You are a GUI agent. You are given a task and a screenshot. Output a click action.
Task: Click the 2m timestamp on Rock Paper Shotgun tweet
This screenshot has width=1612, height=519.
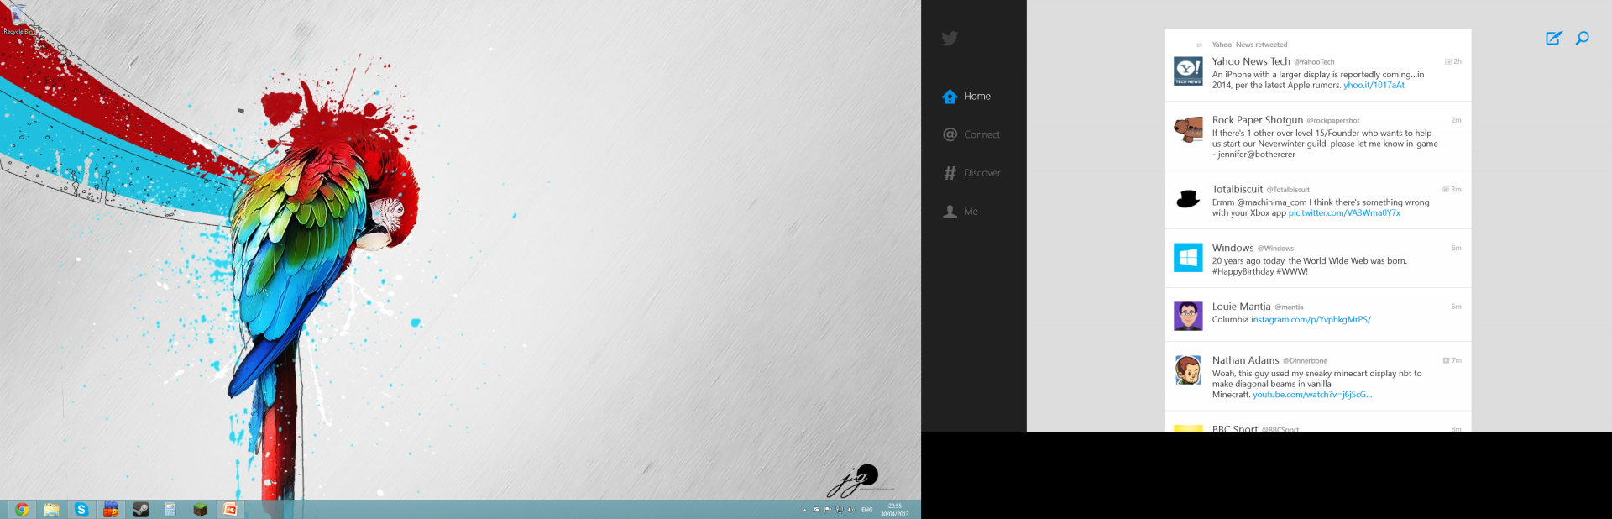point(1456,121)
